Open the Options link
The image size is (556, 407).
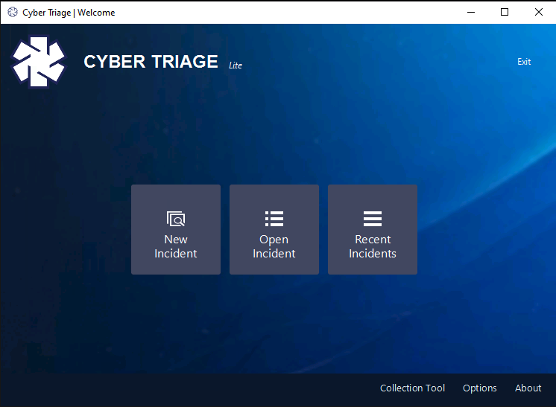click(479, 388)
